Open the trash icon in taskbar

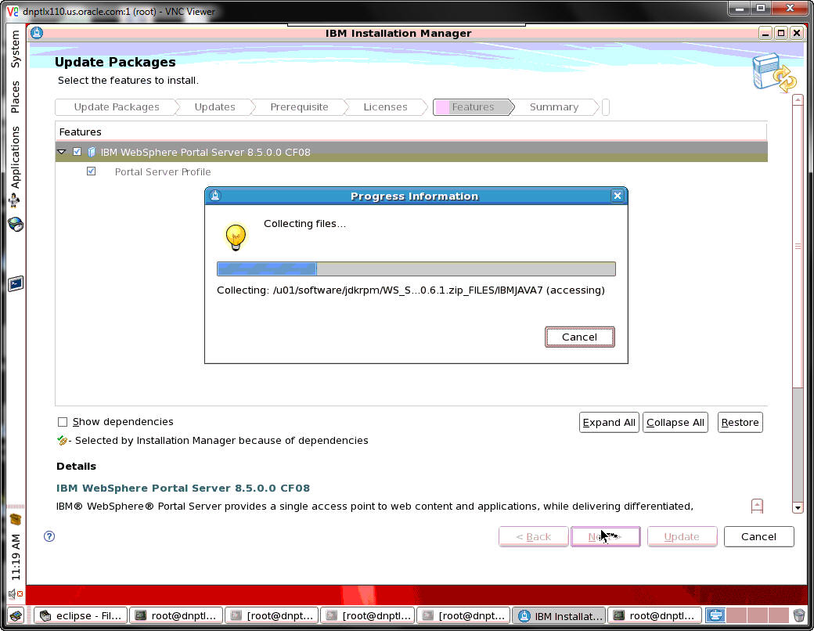[x=799, y=615]
